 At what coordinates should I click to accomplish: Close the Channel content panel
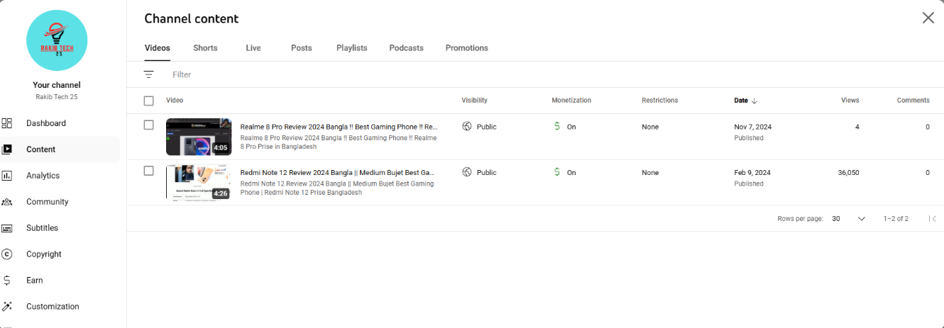(928, 18)
